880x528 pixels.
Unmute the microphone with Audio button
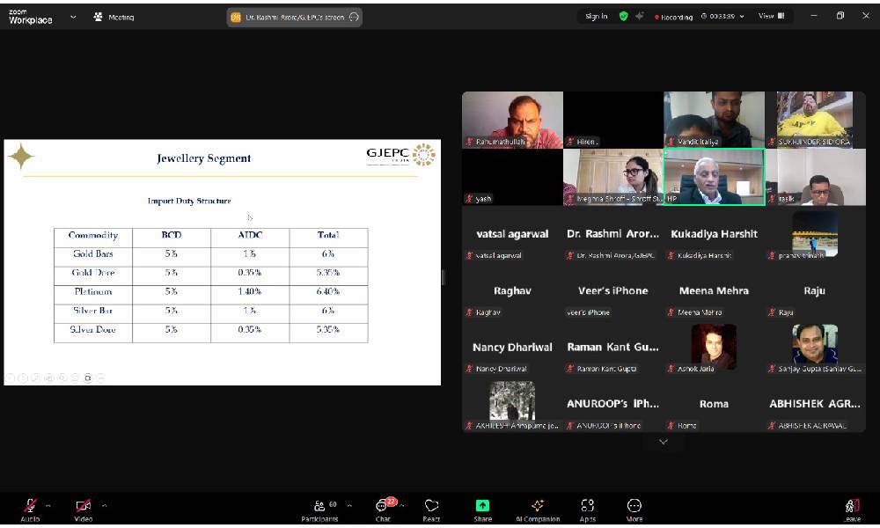pyautogui.click(x=30, y=507)
